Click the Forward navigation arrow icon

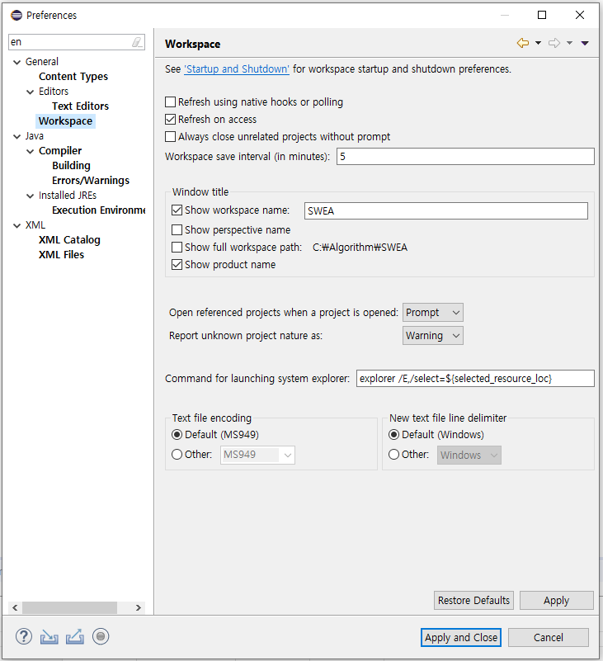tap(554, 43)
